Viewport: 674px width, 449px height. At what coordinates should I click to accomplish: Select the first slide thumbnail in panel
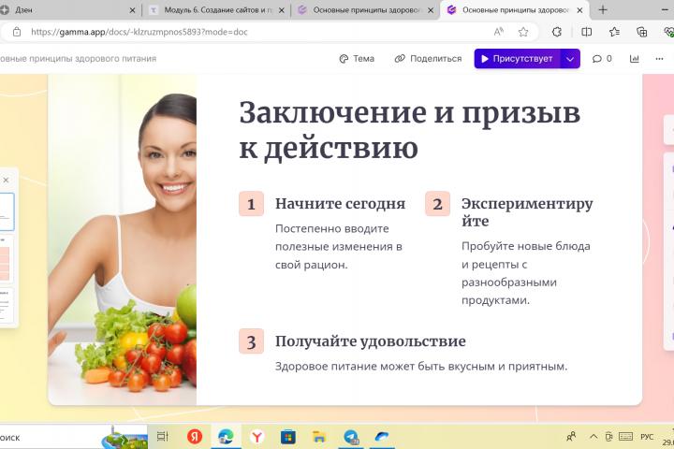(x=7, y=211)
